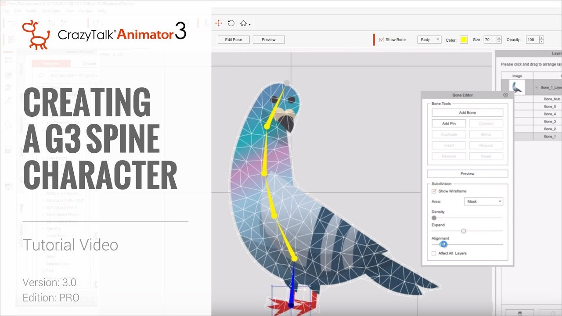
Task: Open the Body dropdown
Action: click(429, 39)
